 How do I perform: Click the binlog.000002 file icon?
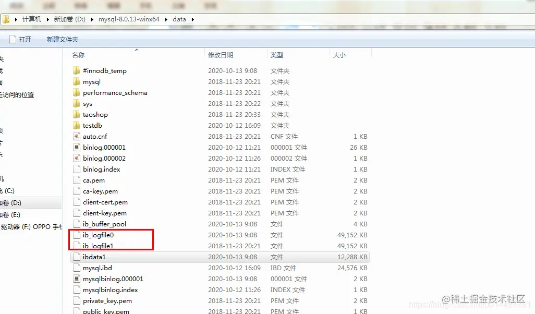click(77, 158)
